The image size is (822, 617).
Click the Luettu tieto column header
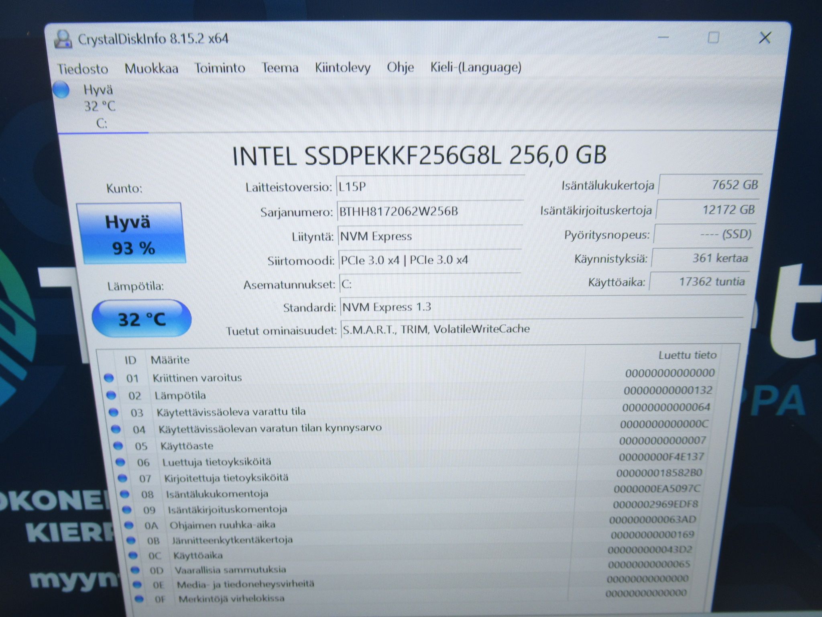pos(687,355)
